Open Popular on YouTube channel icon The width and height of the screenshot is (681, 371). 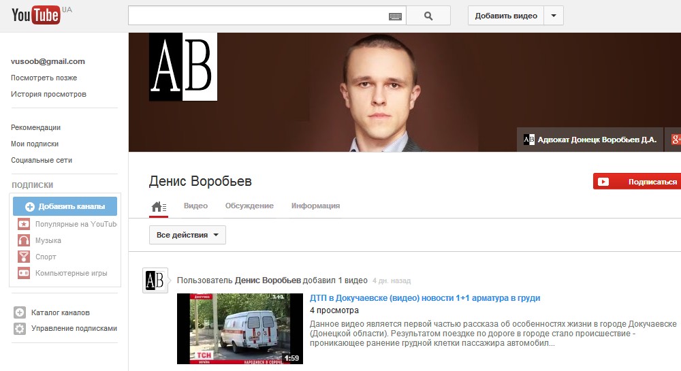coord(23,224)
